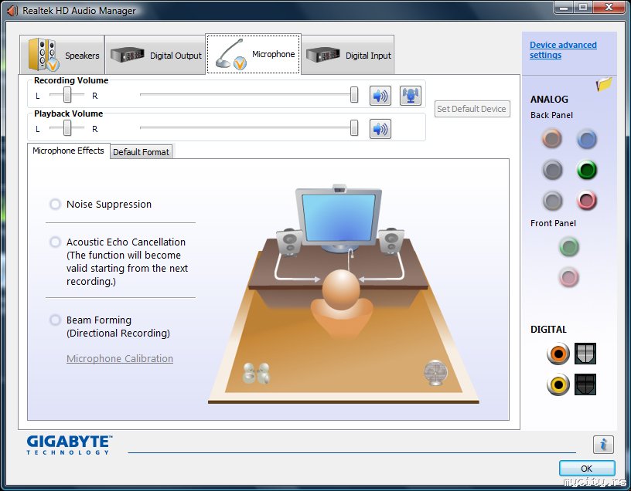
Task: Click the Back Panel label
Action: (551, 115)
